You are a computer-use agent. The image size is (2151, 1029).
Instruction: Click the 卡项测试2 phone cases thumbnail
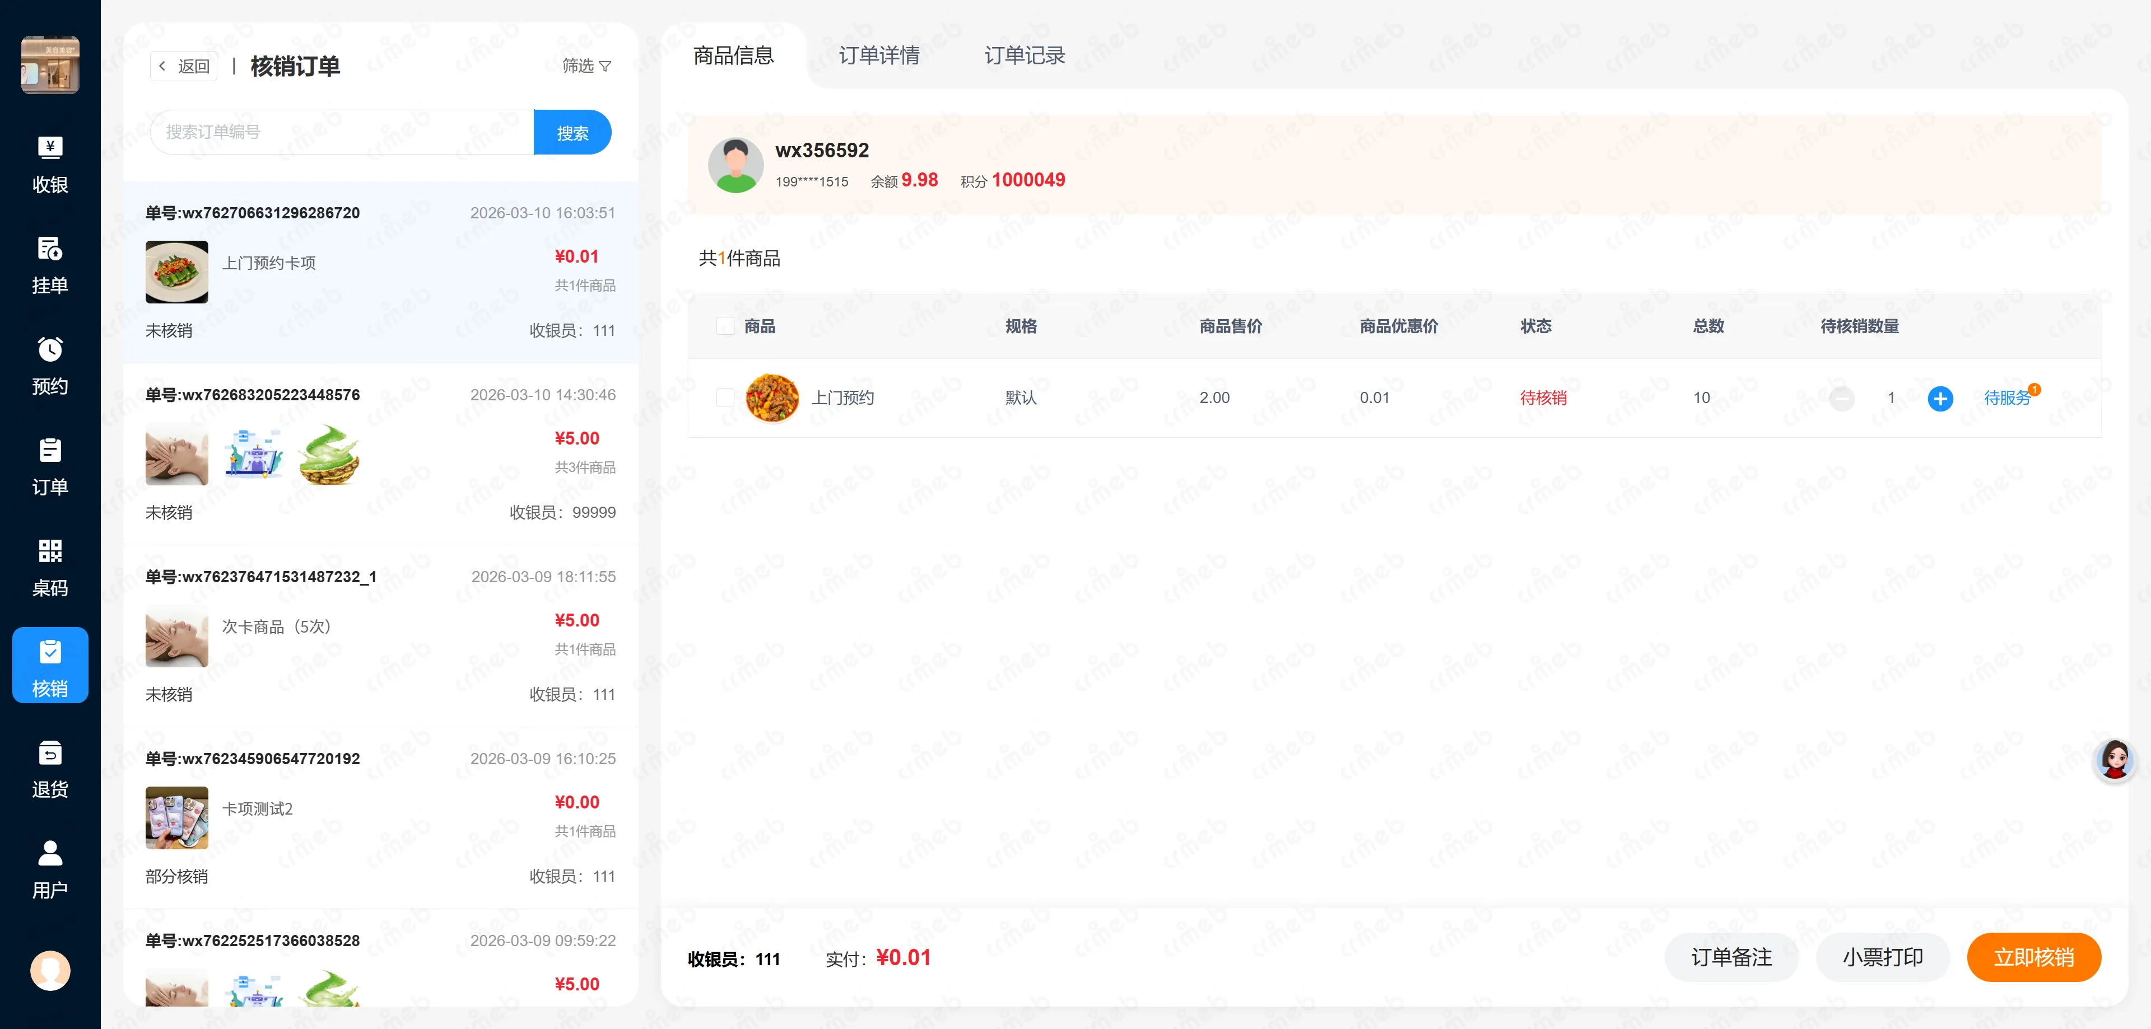pos(177,818)
